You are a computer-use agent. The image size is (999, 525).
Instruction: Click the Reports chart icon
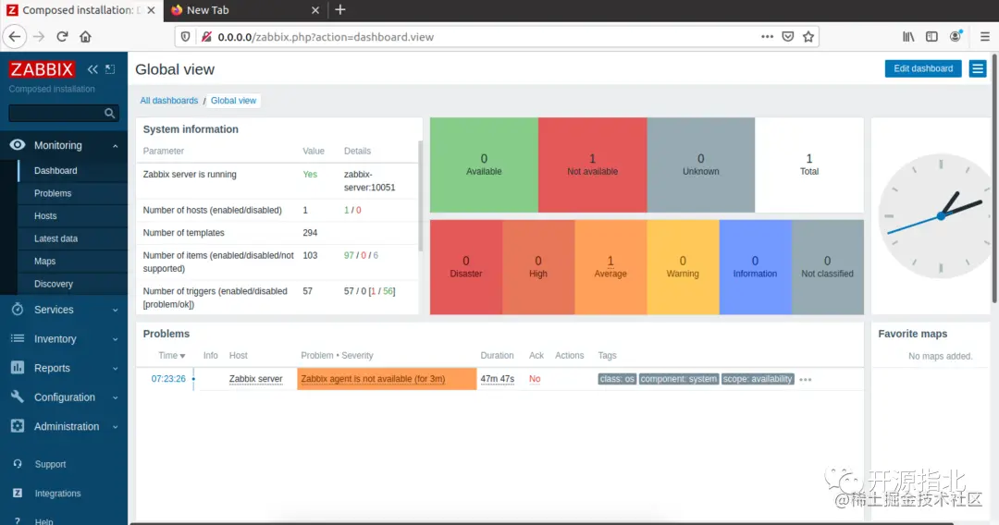[x=18, y=368]
